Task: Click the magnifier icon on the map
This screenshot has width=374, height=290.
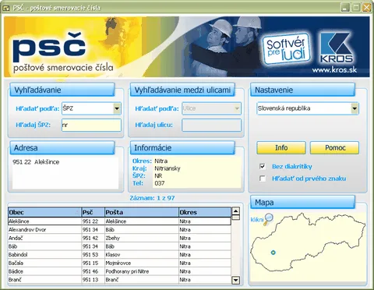Action: (x=268, y=219)
